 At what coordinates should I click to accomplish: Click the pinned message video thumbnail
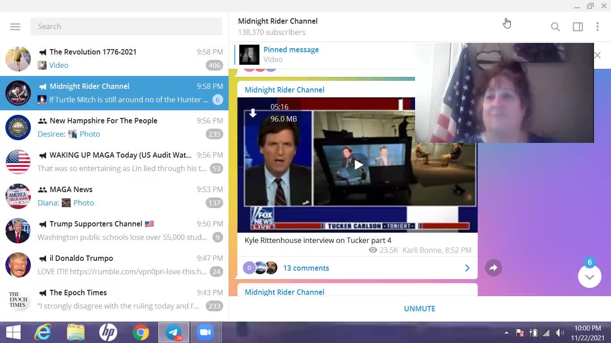click(249, 55)
